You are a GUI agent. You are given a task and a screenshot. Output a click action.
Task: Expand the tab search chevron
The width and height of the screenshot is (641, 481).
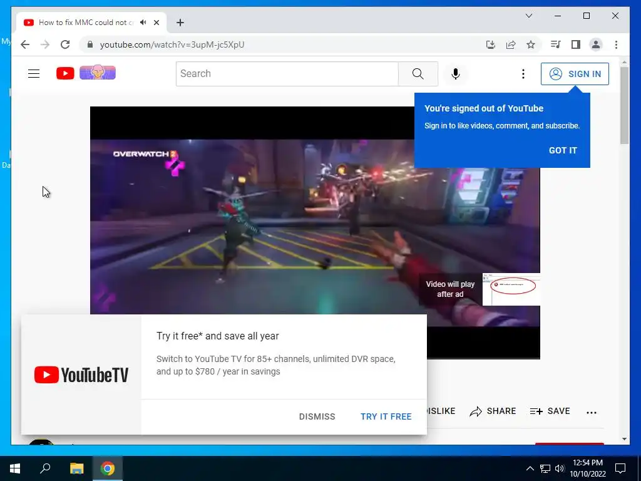[528, 16]
